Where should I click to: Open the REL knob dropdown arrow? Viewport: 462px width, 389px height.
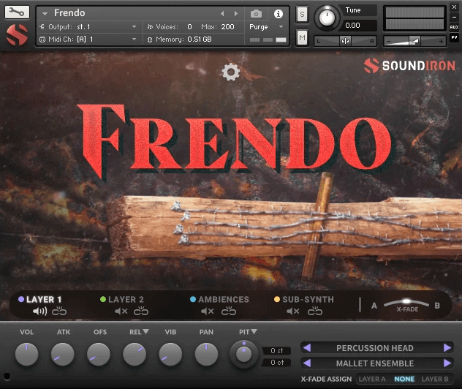[x=145, y=332]
